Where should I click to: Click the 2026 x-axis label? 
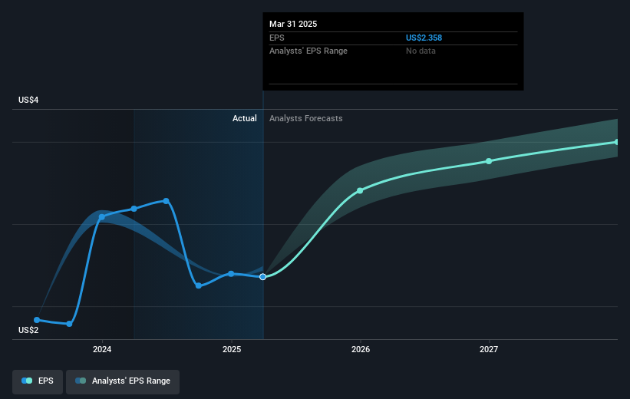pyautogui.click(x=361, y=349)
